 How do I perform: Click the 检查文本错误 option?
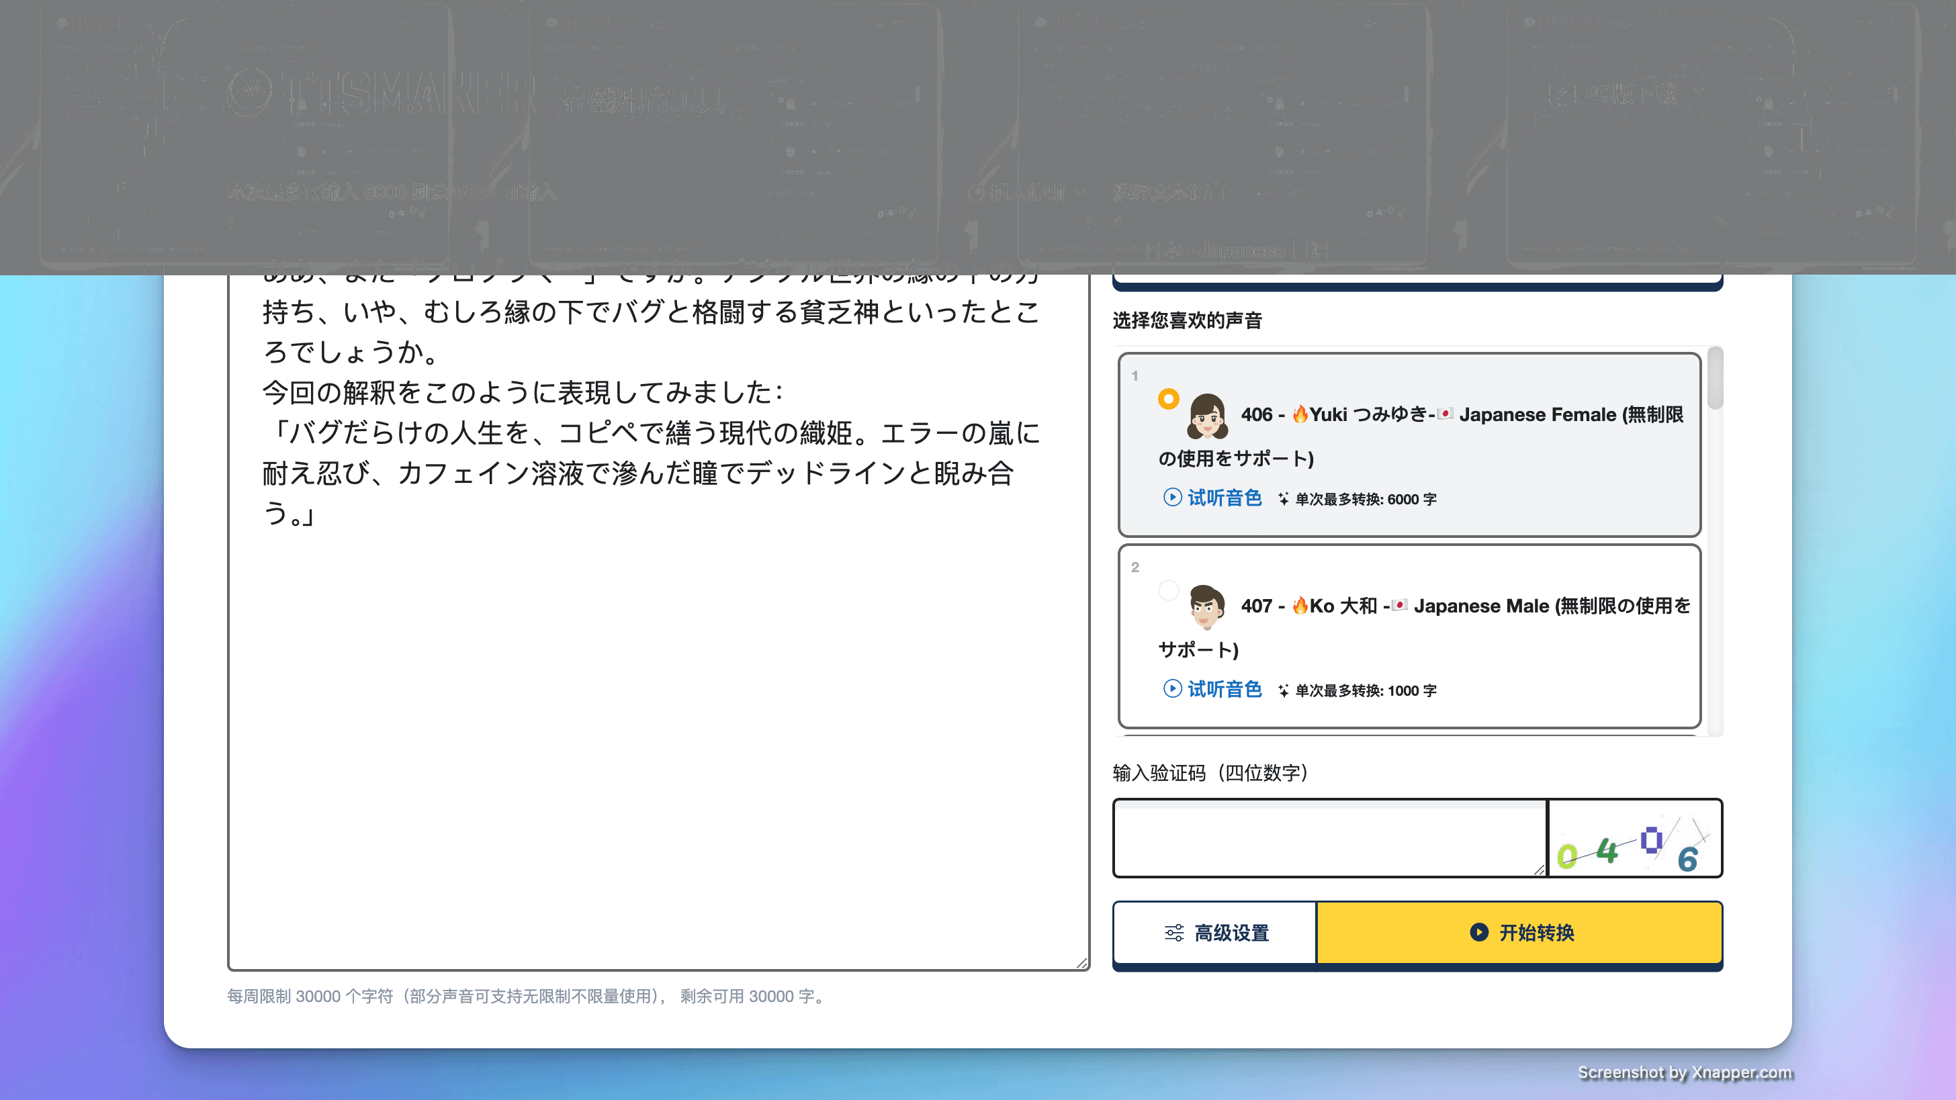(x=1169, y=192)
